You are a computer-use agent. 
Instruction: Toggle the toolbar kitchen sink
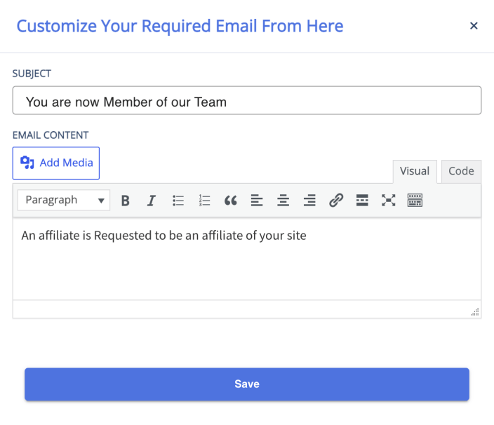click(x=415, y=200)
